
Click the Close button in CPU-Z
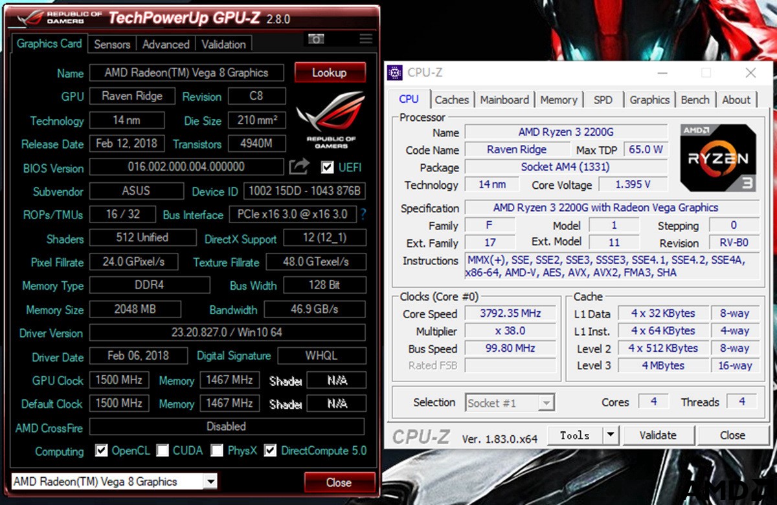(732, 435)
